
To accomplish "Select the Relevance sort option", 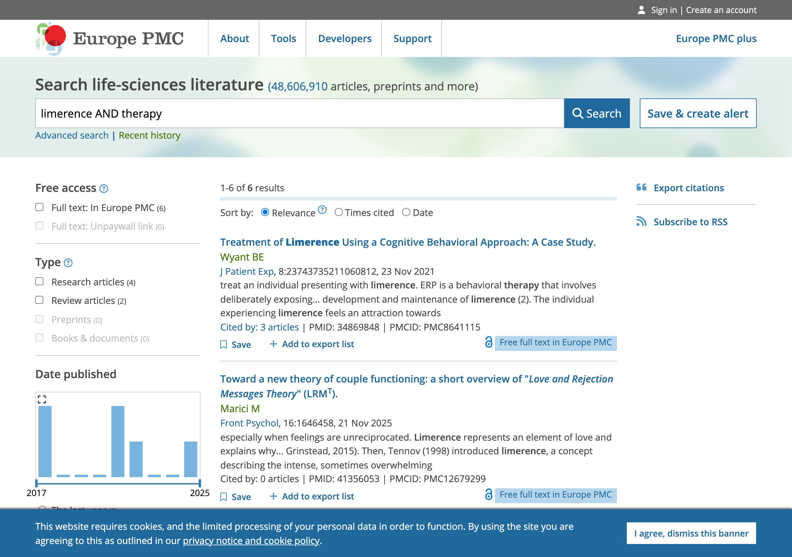I will click(265, 212).
